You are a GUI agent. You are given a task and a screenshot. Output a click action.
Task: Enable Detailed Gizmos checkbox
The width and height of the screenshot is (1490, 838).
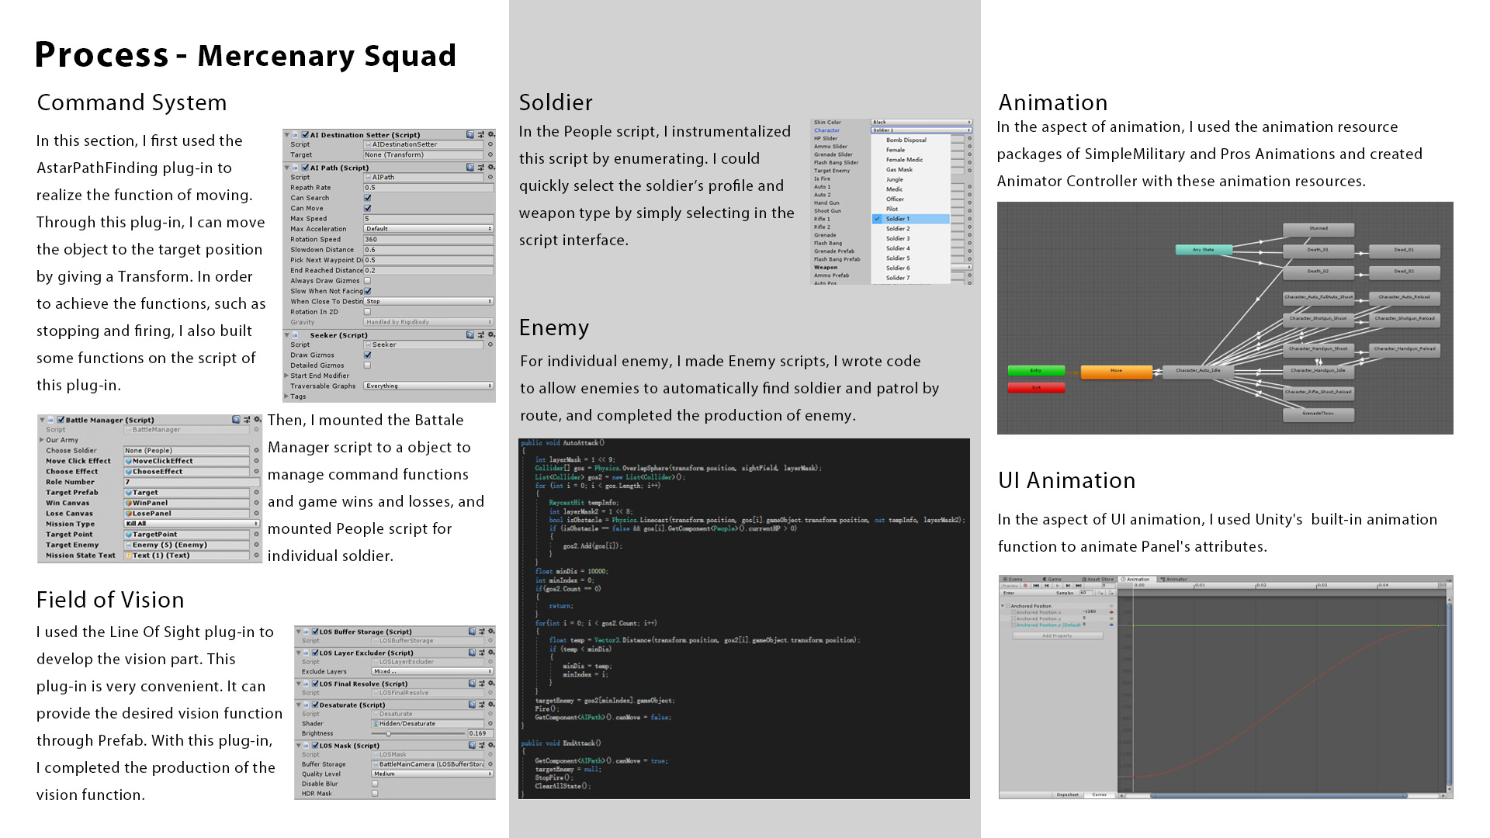click(367, 365)
